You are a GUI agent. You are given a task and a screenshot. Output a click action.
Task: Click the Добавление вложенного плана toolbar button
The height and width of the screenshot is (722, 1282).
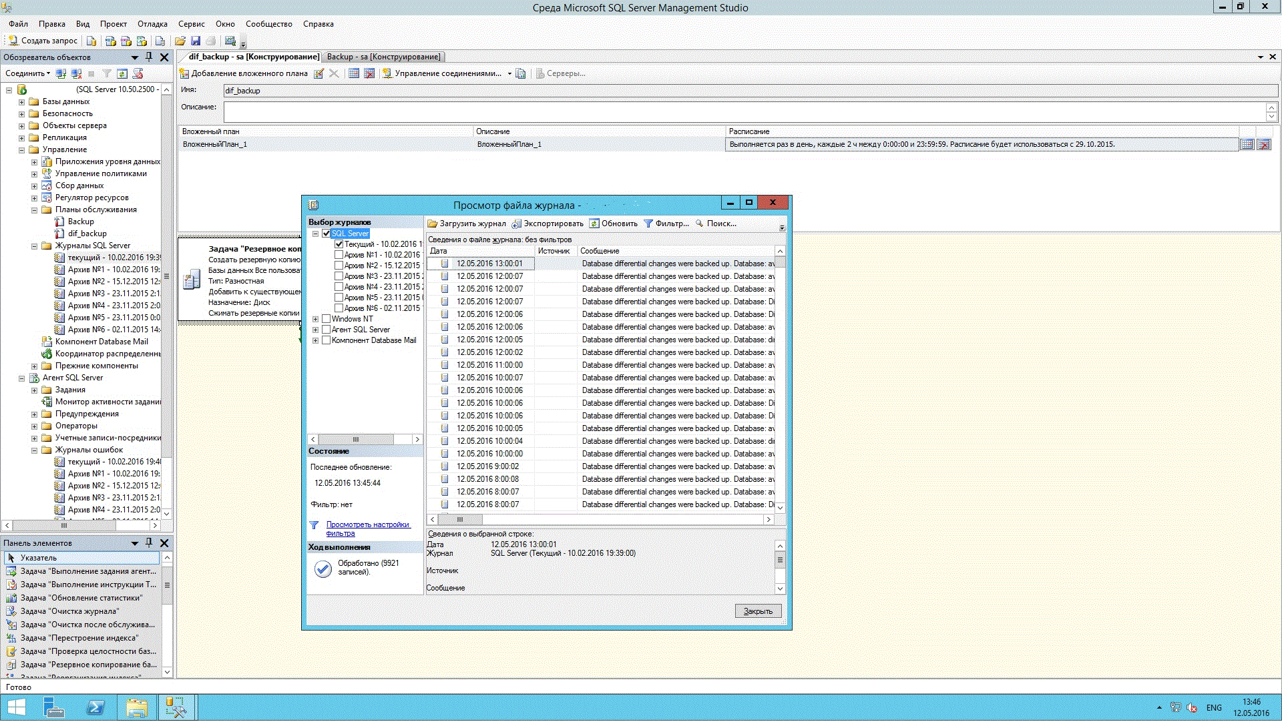click(x=244, y=73)
